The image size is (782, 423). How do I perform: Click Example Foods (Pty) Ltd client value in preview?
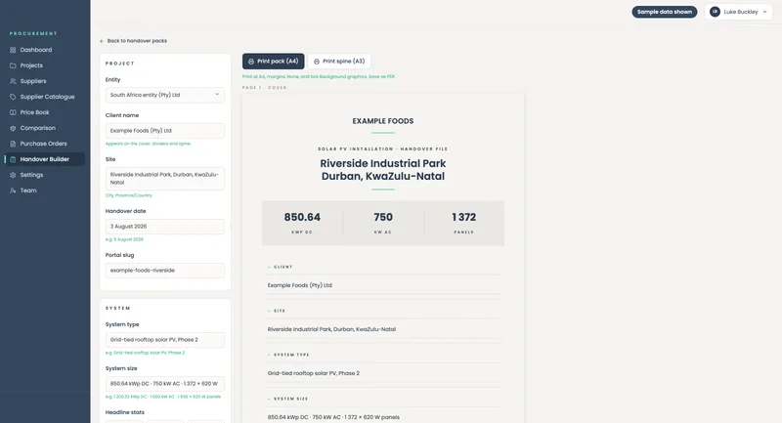pos(300,285)
